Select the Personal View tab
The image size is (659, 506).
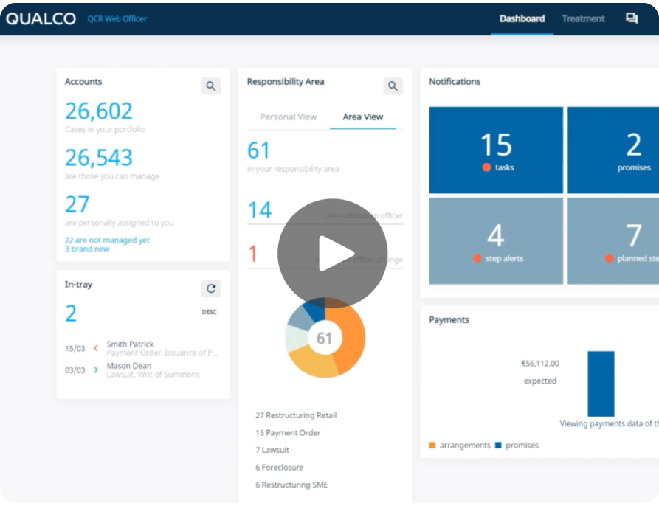[x=287, y=117]
